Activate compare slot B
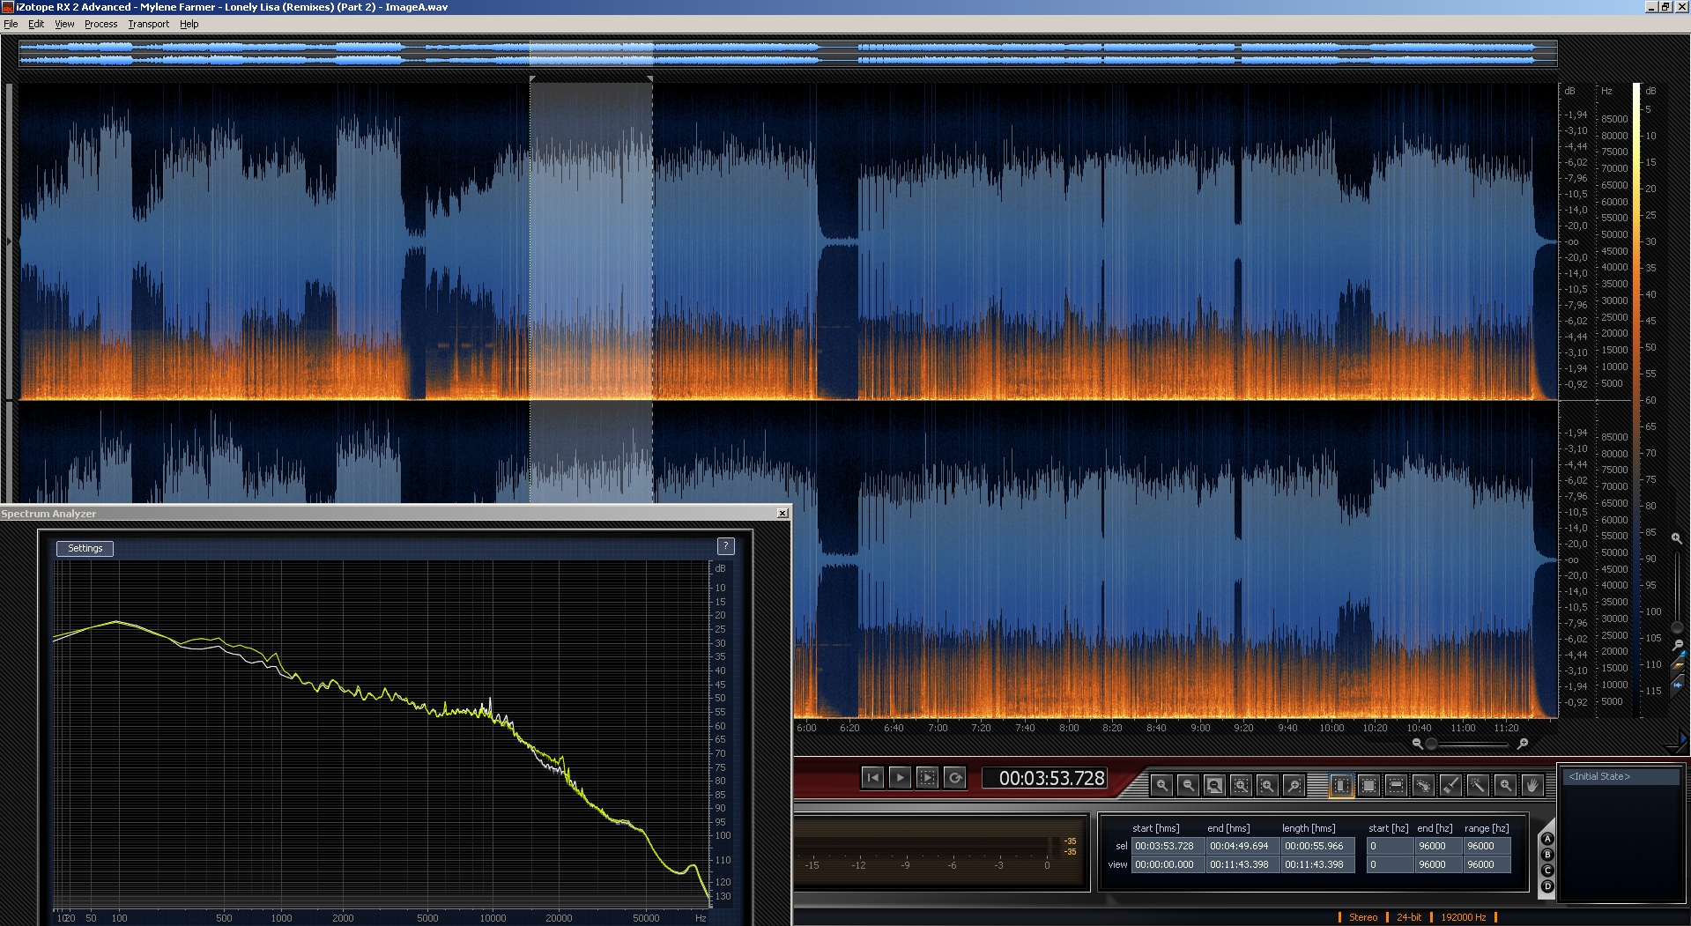1691x926 pixels. point(1547,855)
